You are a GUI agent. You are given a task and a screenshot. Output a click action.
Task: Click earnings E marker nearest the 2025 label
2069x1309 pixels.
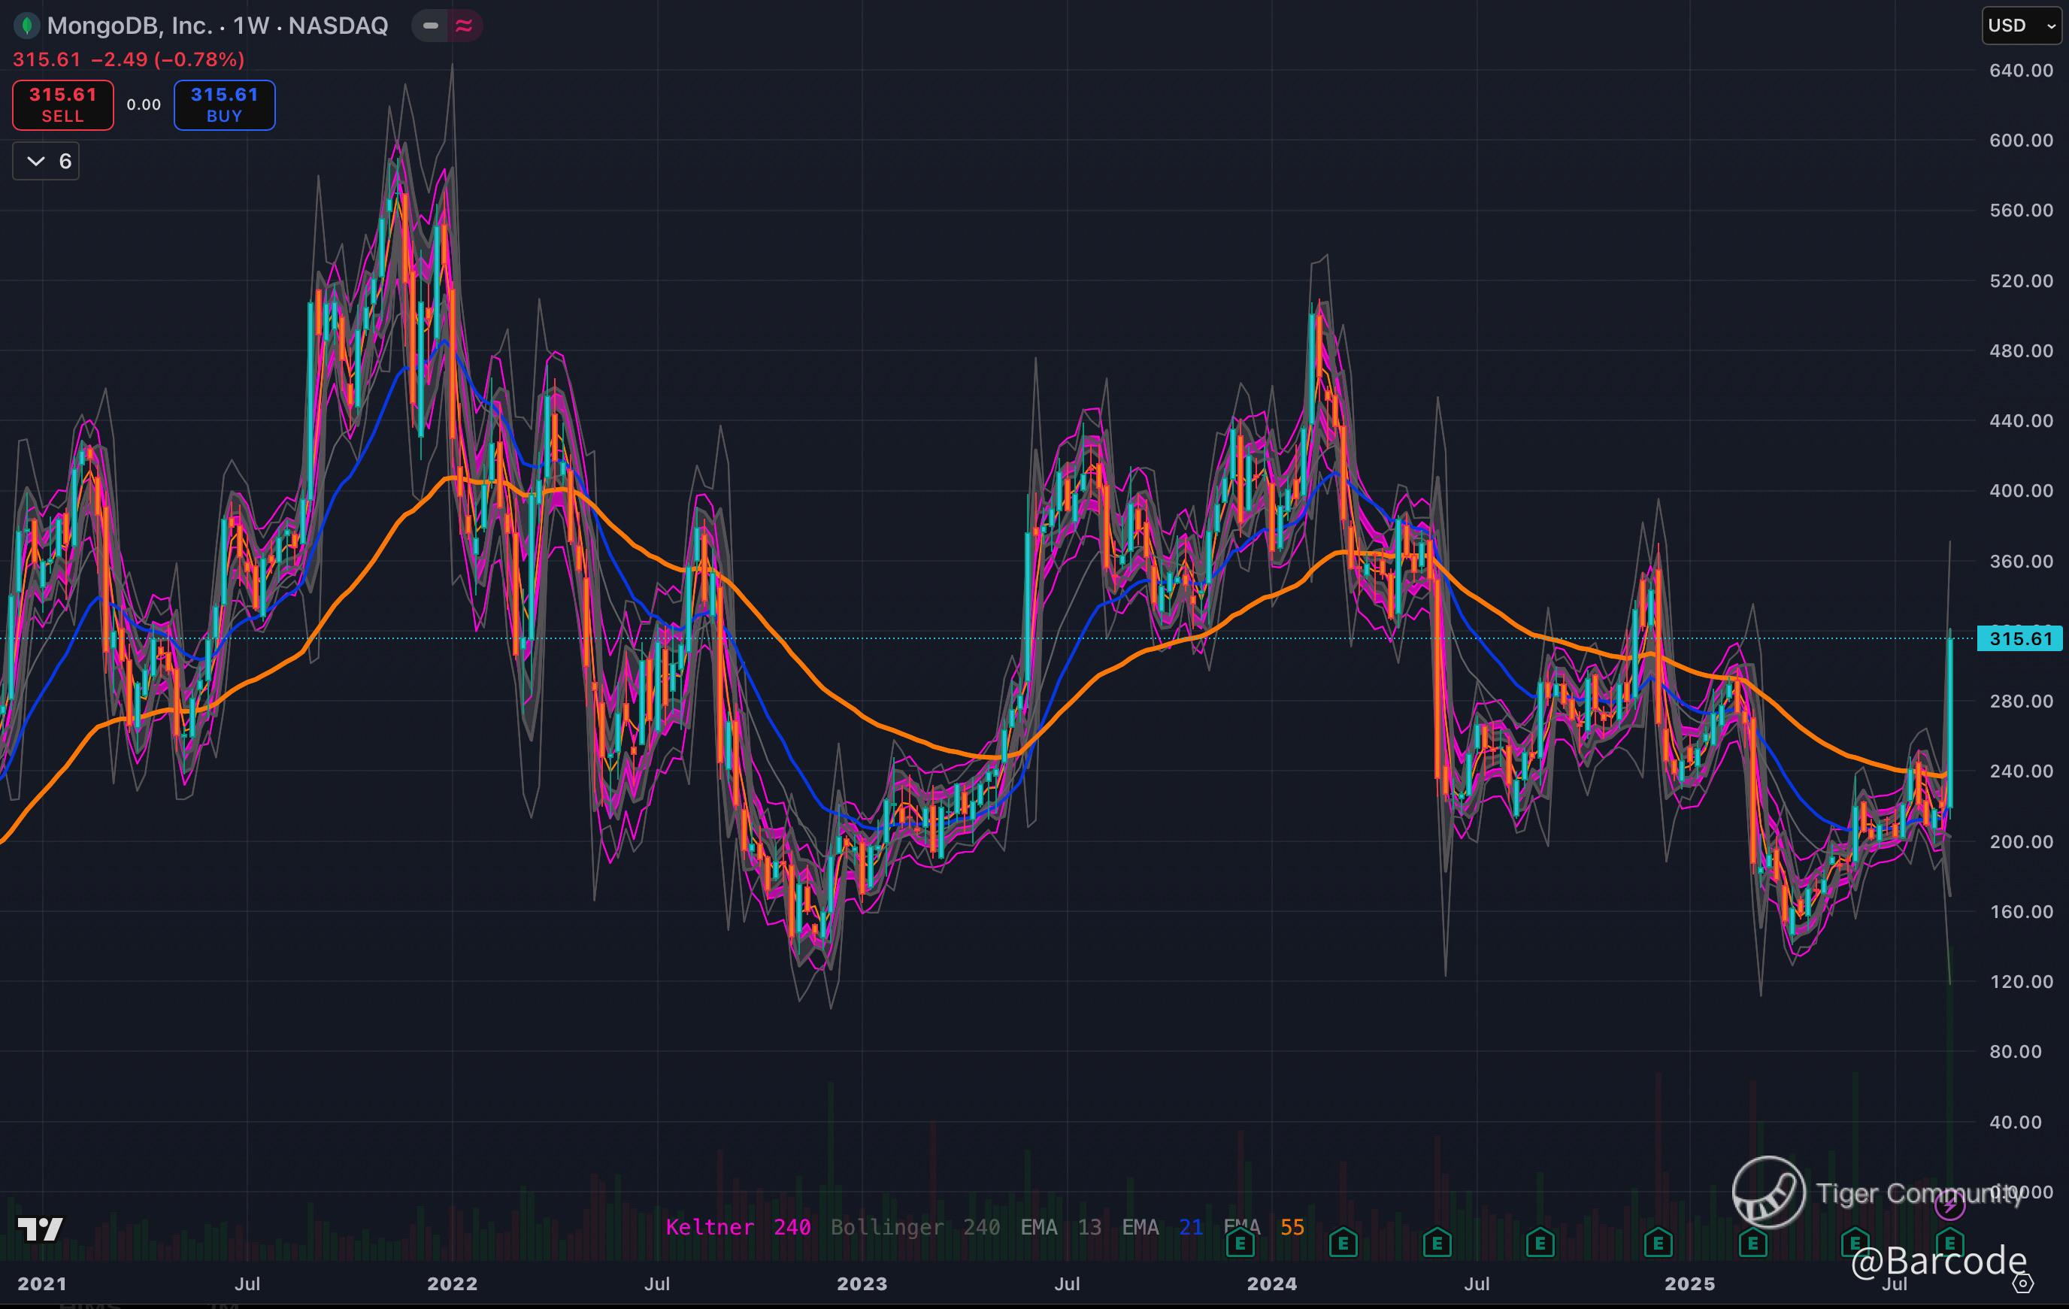1659,1243
